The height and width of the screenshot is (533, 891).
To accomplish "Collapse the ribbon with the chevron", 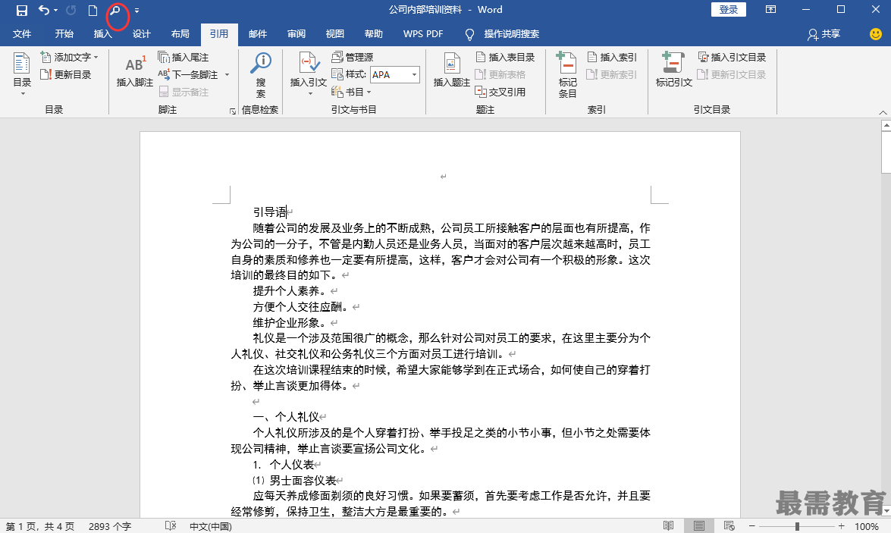I will [883, 112].
